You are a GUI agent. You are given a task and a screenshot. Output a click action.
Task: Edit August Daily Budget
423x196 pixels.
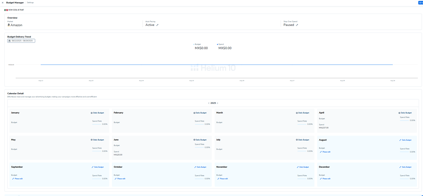pos(406,140)
